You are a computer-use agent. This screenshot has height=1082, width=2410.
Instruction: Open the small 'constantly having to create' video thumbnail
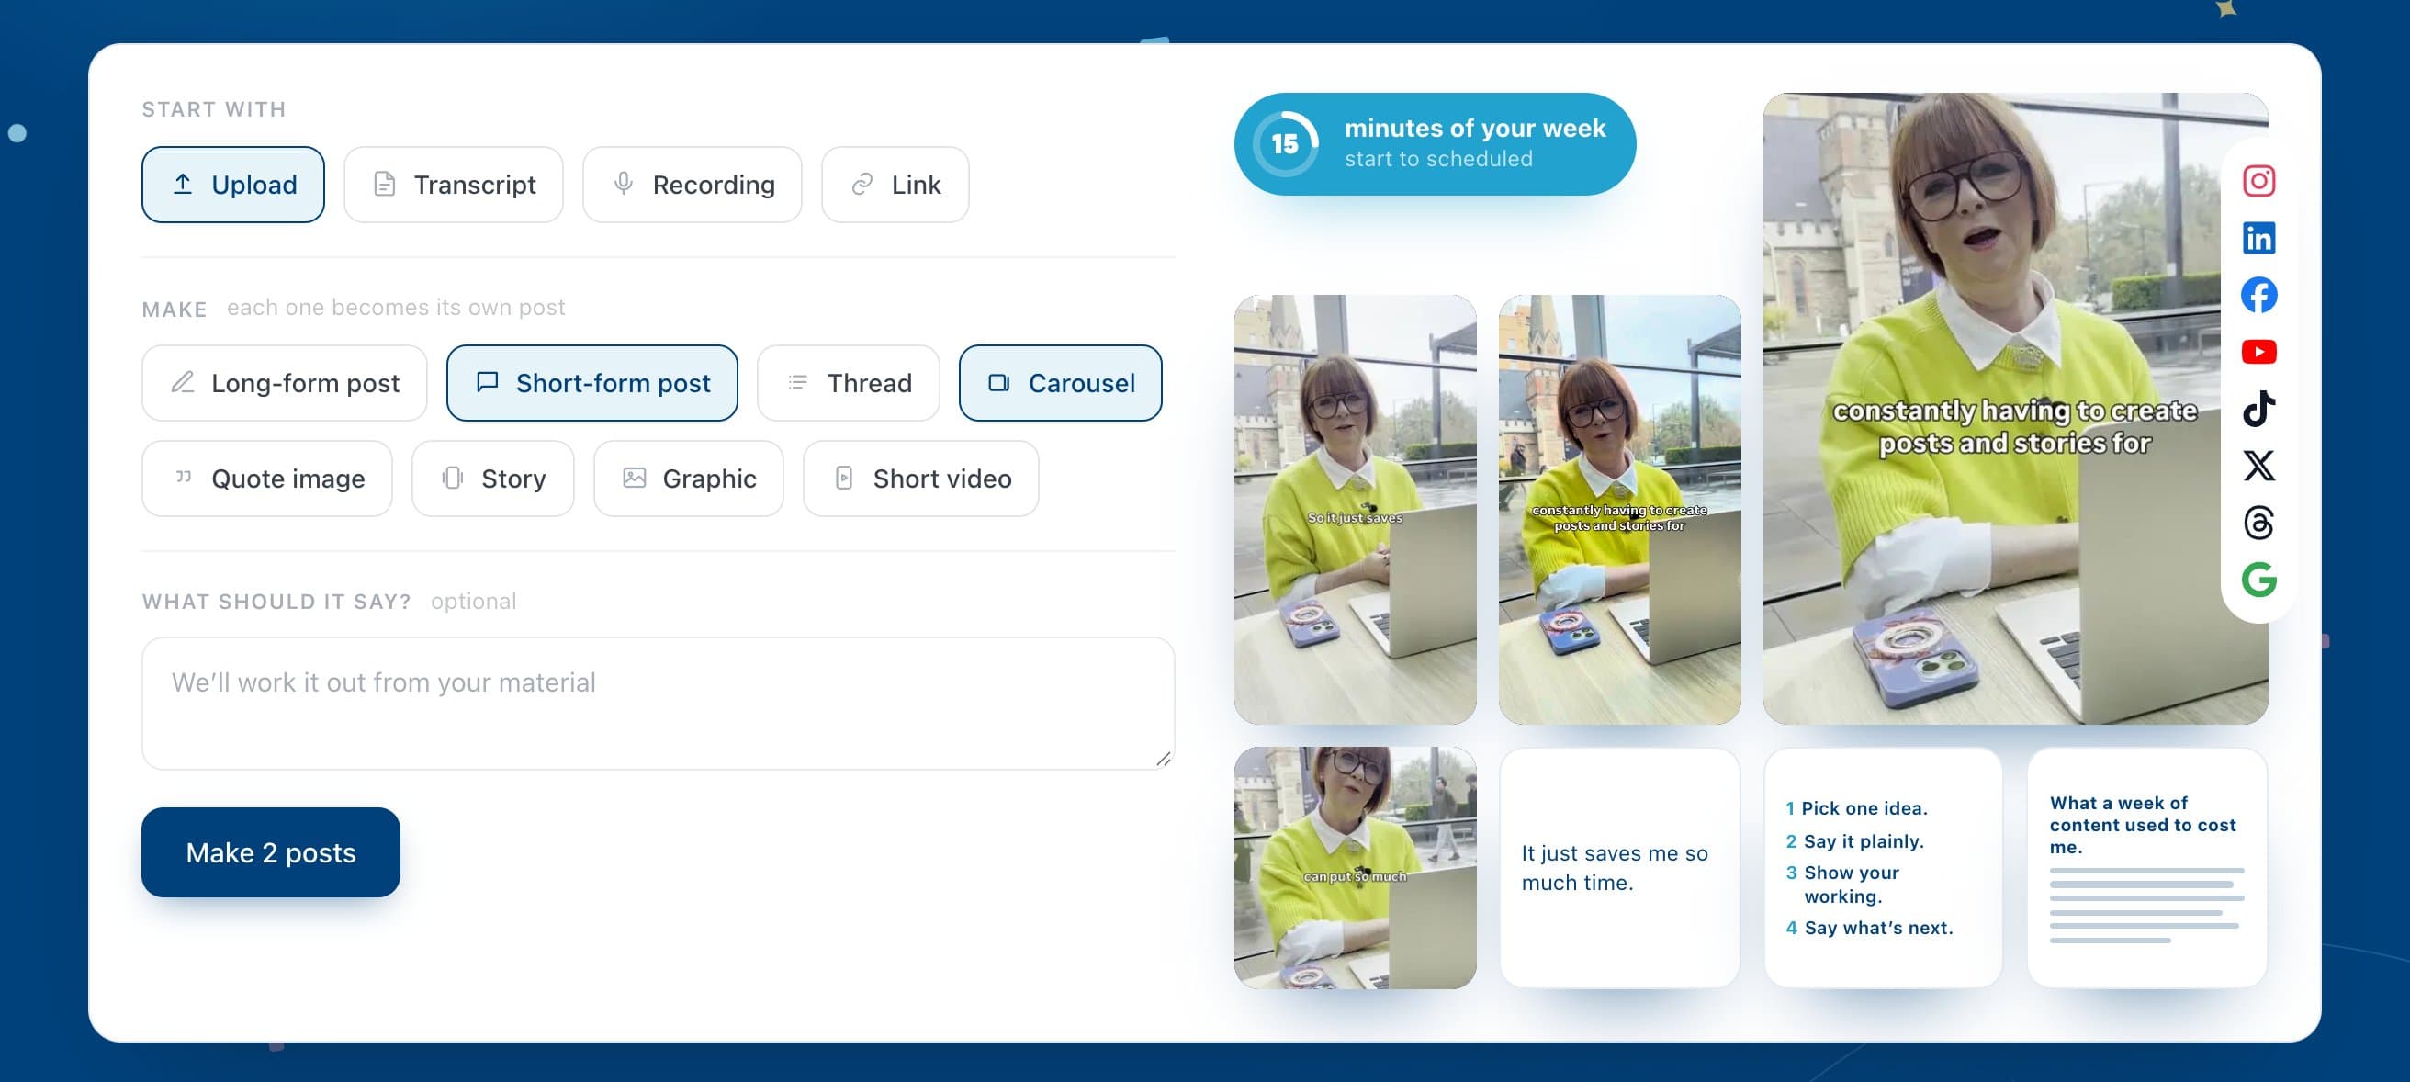(x=1619, y=509)
